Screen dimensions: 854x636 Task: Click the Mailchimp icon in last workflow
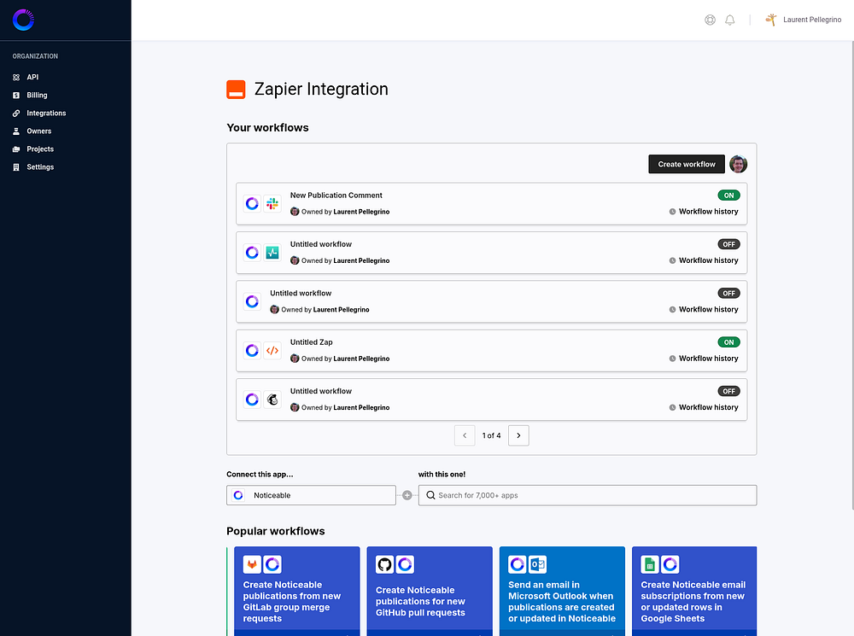point(272,400)
